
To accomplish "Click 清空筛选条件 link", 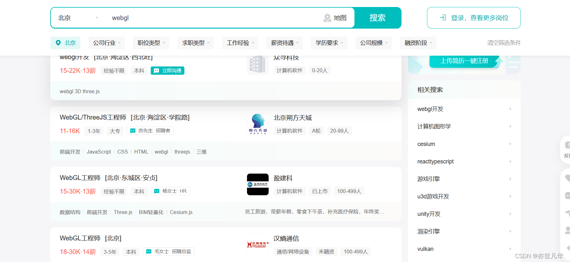I will click(504, 43).
